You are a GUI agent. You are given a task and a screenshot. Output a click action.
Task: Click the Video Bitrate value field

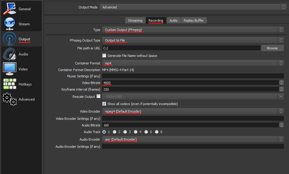[191, 83]
